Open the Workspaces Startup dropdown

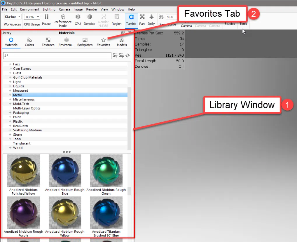(x=13, y=17)
